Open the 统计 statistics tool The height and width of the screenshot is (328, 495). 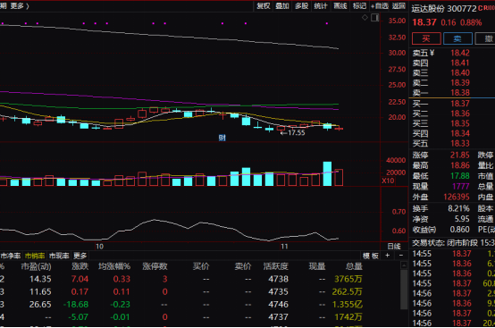(x=321, y=5)
